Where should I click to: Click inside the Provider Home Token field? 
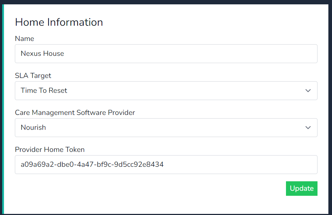[x=166, y=165]
